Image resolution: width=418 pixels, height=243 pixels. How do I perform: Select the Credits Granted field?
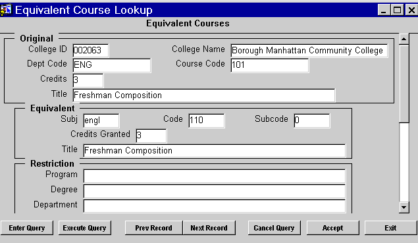151,136
